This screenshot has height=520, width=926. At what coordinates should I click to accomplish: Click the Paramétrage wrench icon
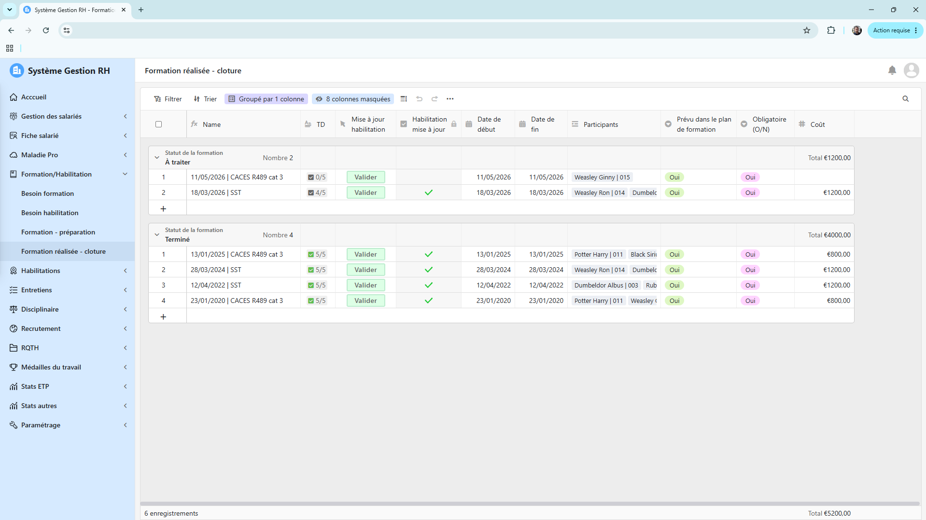coord(14,425)
